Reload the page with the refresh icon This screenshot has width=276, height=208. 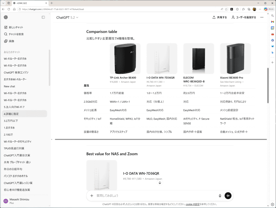9,9
